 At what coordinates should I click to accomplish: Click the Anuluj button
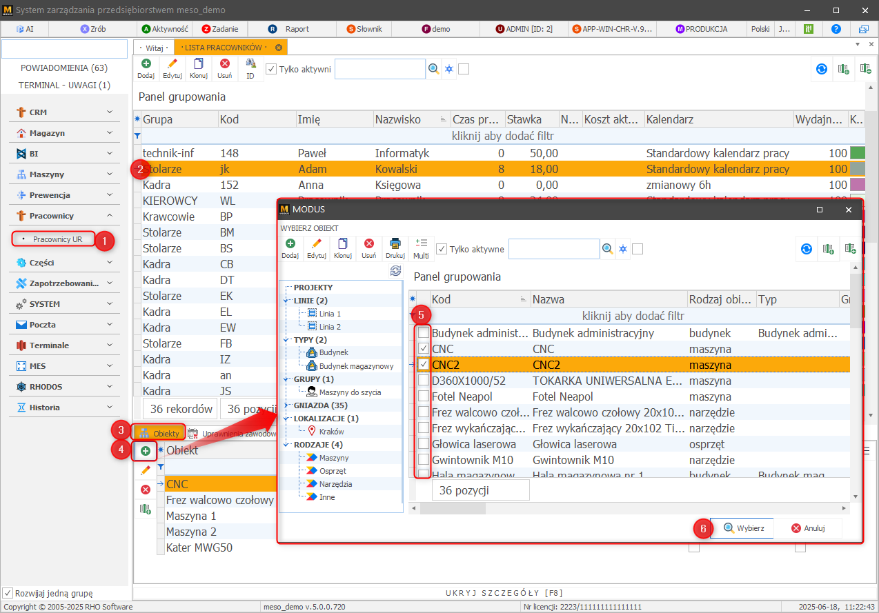[807, 528]
